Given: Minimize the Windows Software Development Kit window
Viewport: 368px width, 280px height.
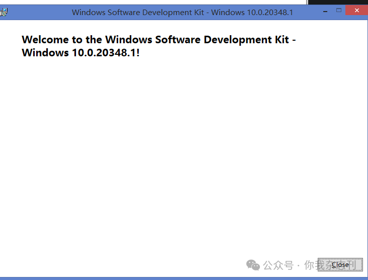Looking at the screenshot, I should [325, 11].
